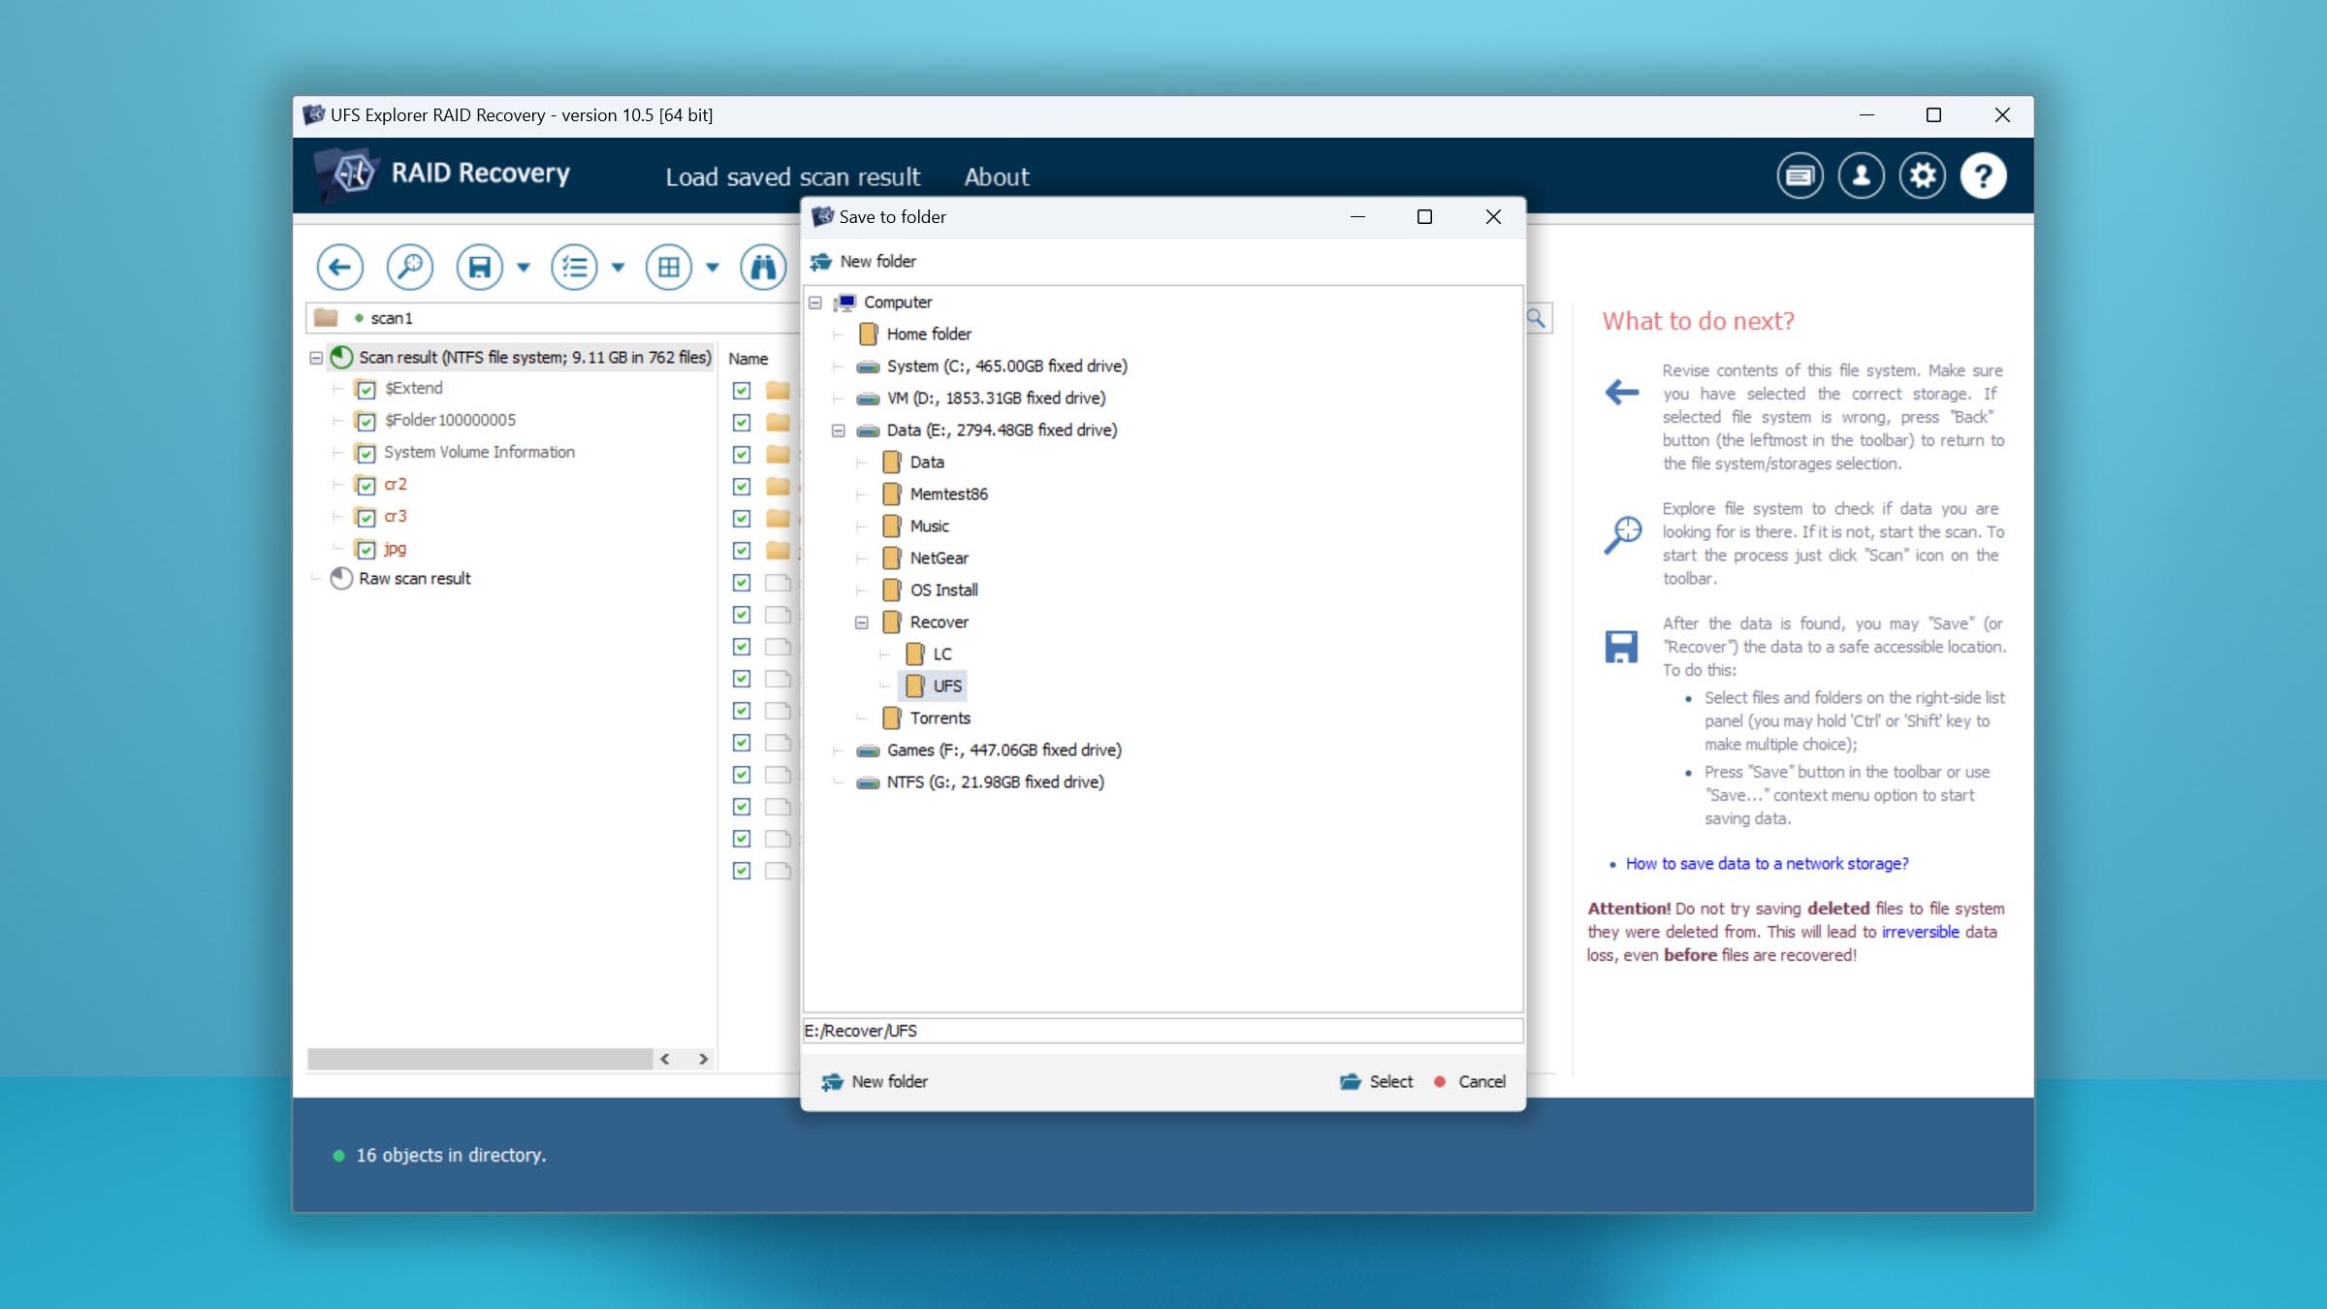The image size is (2327, 1309).
Task: Open the list view options icon
Action: (575, 267)
